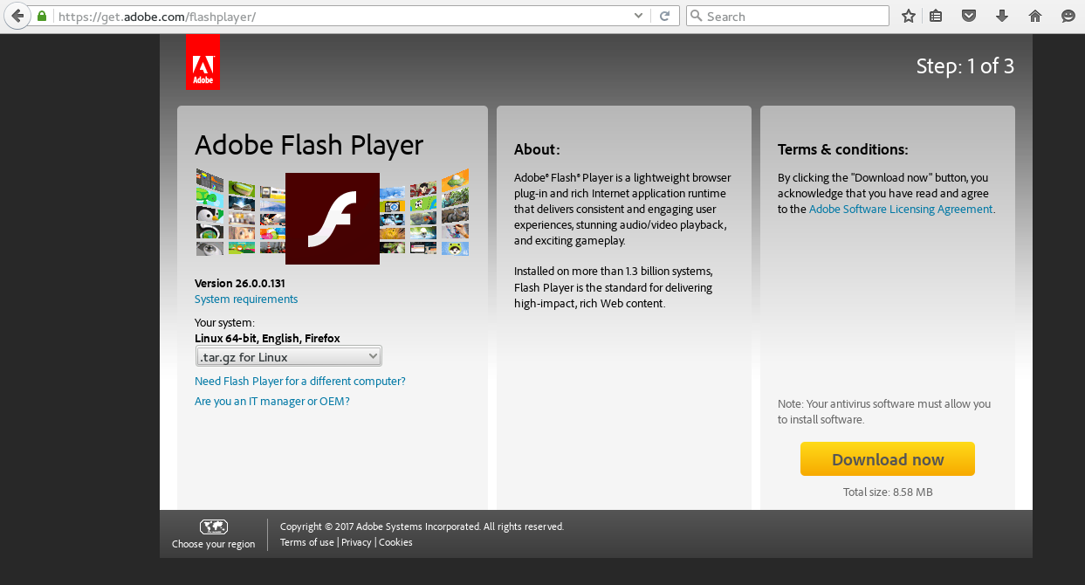The height and width of the screenshot is (585, 1085).
Task: Go to the home page via house icon
Action: click(1035, 16)
